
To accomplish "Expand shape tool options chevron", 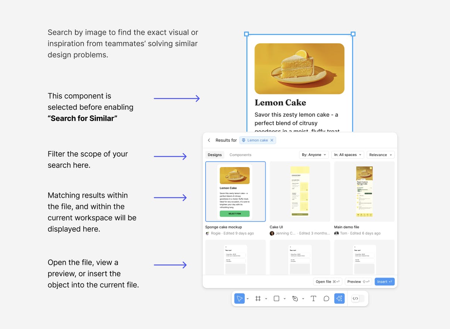I will (x=285, y=299).
